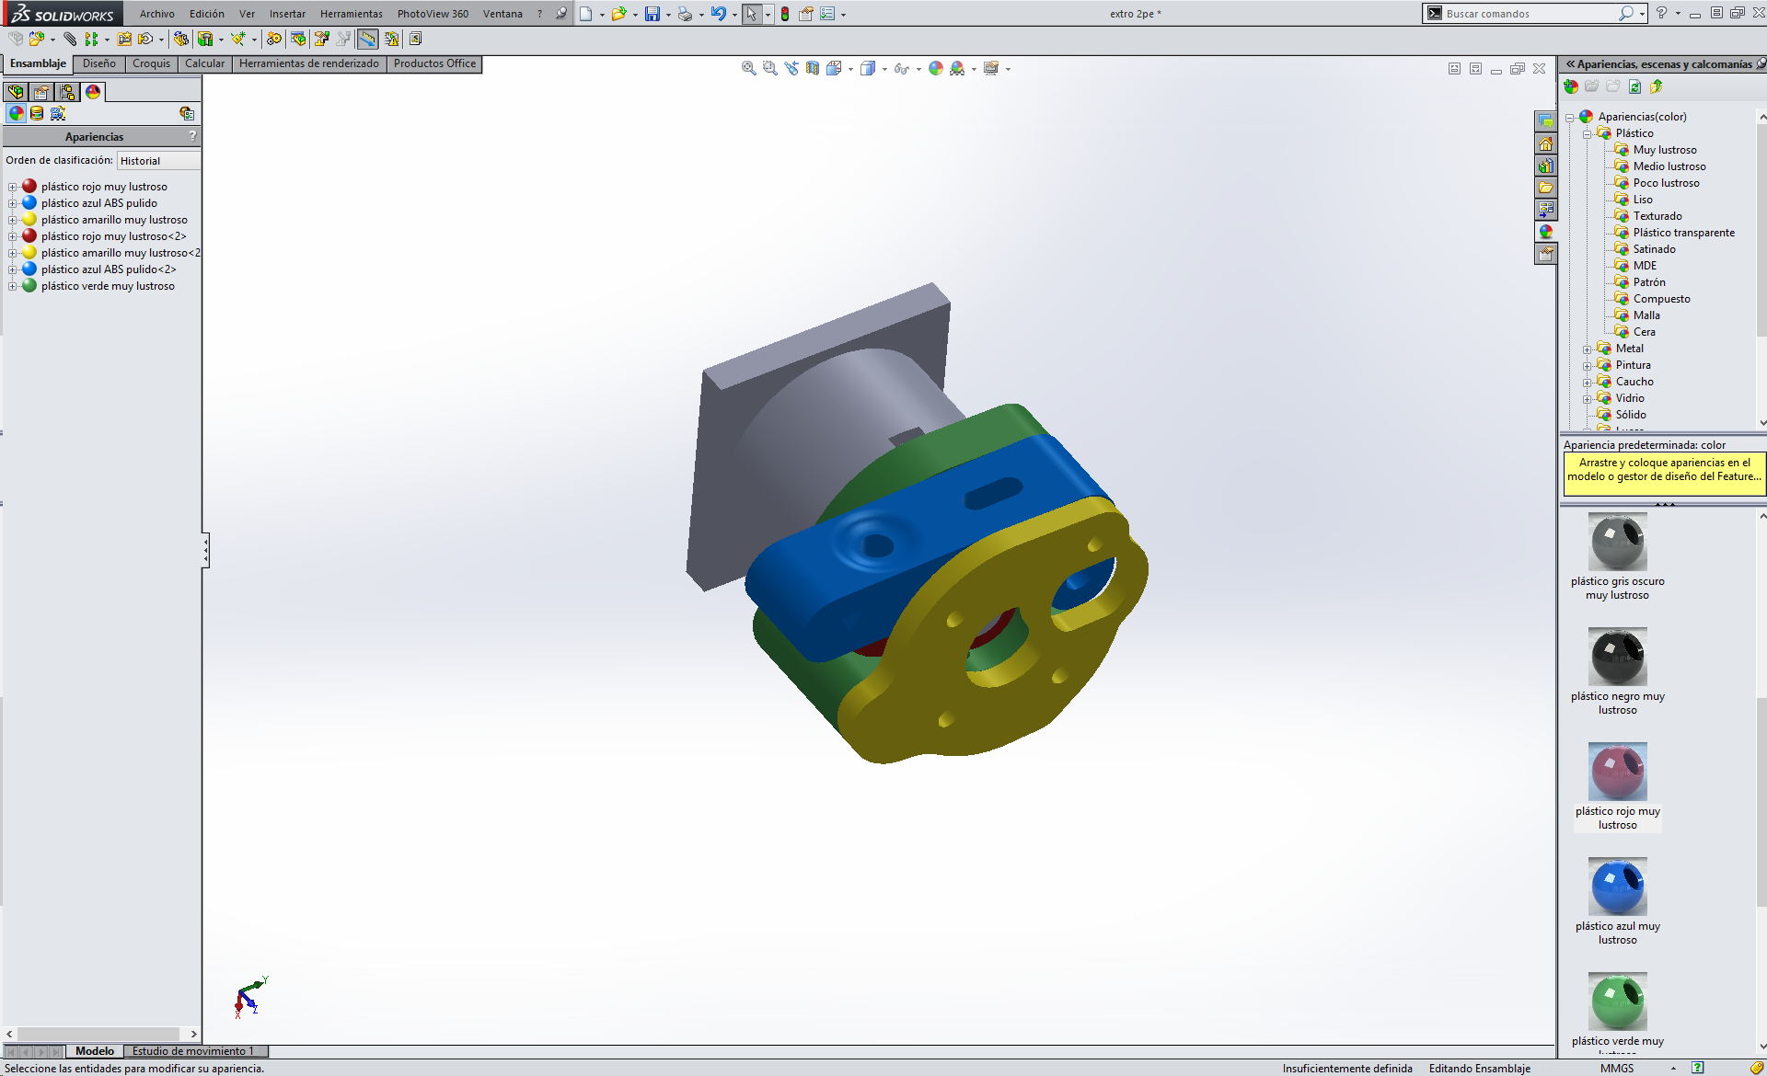This screenshot has height=1076, width=1767.
Task: Select plástico amarillo muy lustroso in list
Action: 114,220
